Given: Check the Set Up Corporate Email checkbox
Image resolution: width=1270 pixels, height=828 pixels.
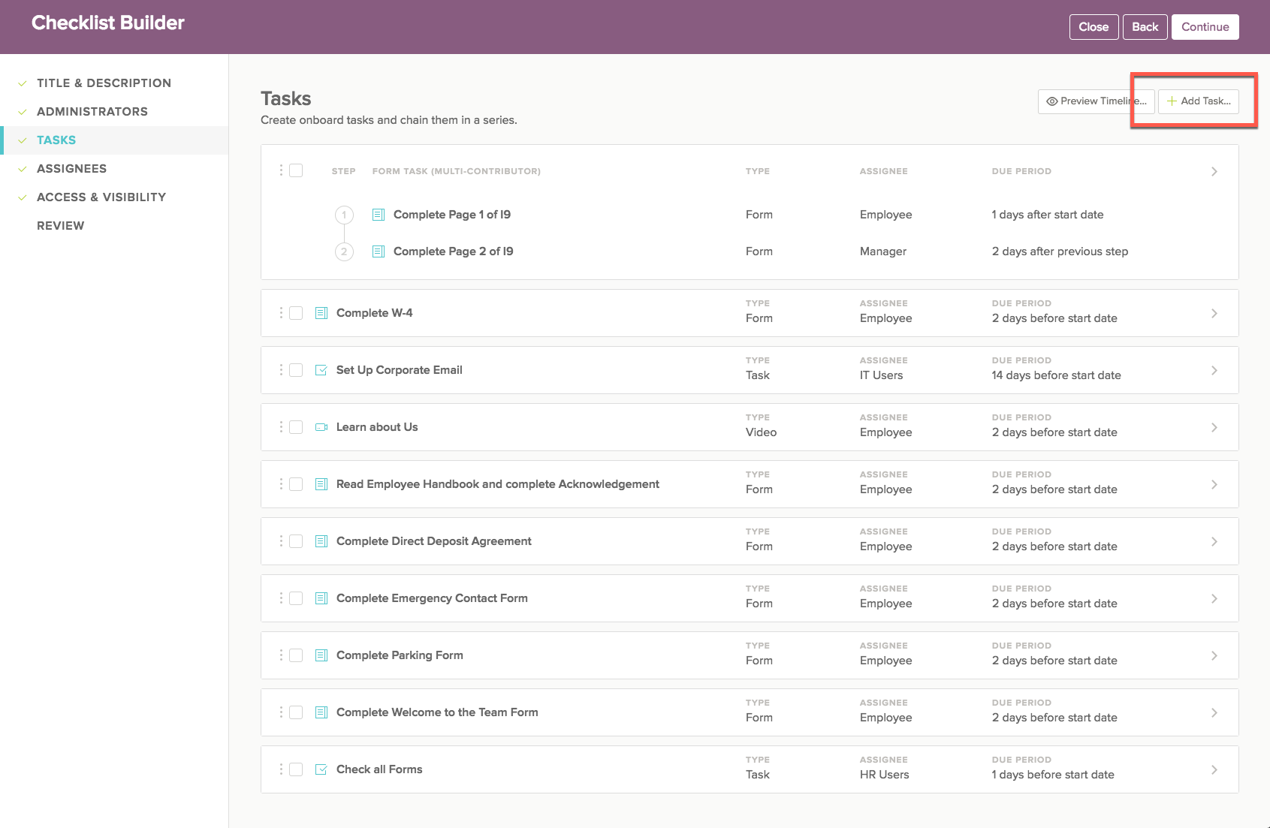Looking at the screenshot, I should click(296, 370).
